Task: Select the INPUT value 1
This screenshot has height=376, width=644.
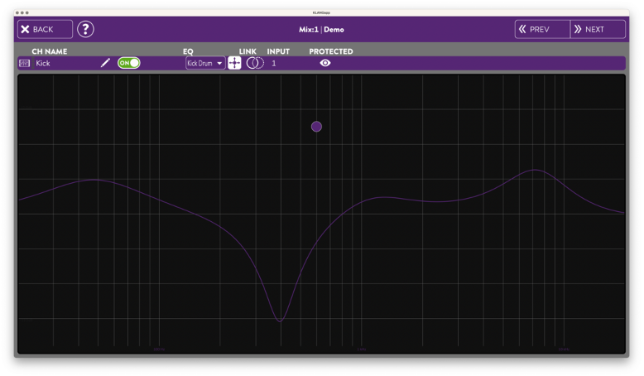Action: click(x=274, y=63)
